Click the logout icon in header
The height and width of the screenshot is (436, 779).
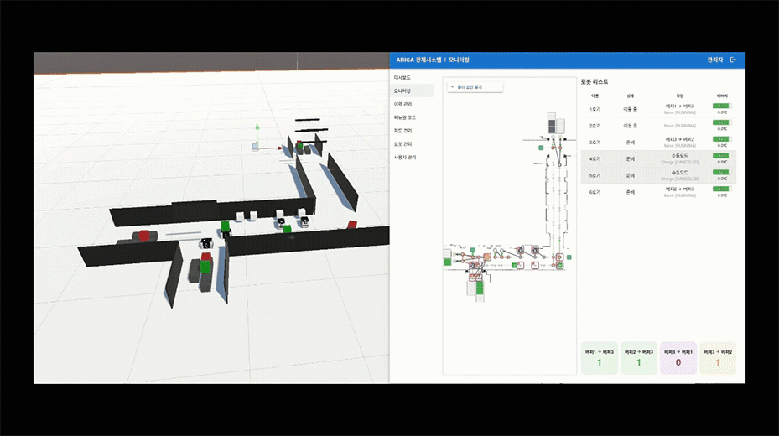pyautogui.click(x=734, y=60)
